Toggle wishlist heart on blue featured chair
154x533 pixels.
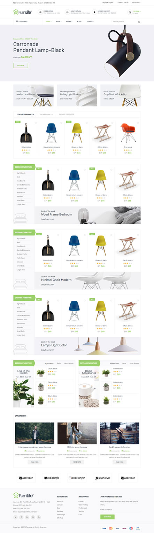[x=61, y=123]
